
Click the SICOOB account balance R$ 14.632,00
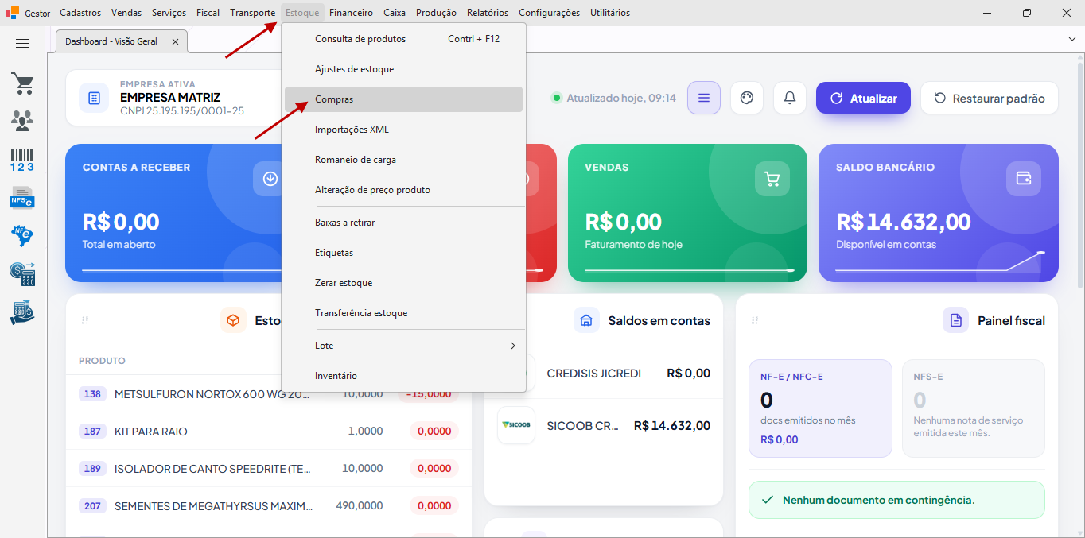tap(672, 425)
